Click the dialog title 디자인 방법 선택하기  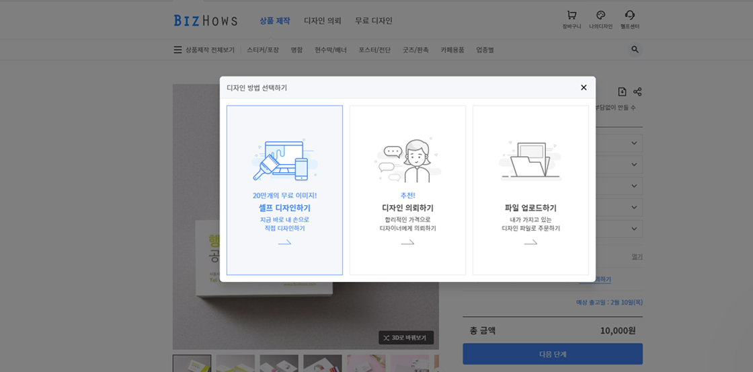point(257,87)
